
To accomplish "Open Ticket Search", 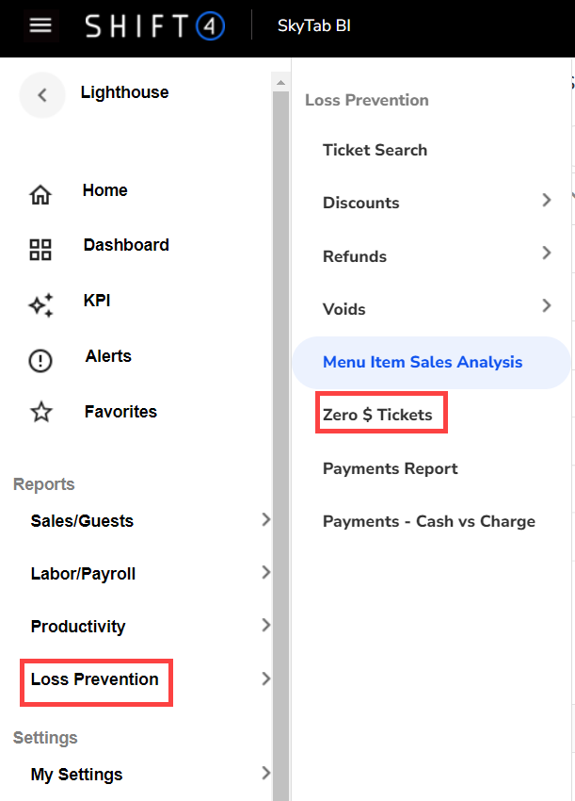I will pos(375,150).
